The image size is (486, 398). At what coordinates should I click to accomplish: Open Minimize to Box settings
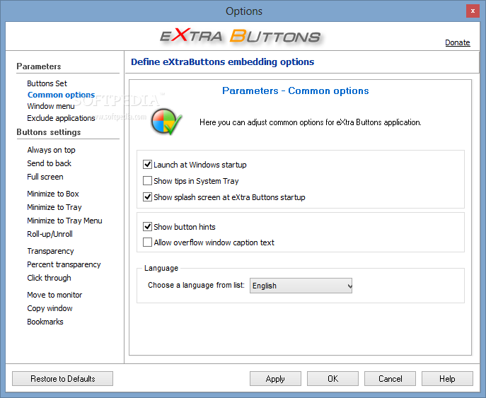click(53, 194)
